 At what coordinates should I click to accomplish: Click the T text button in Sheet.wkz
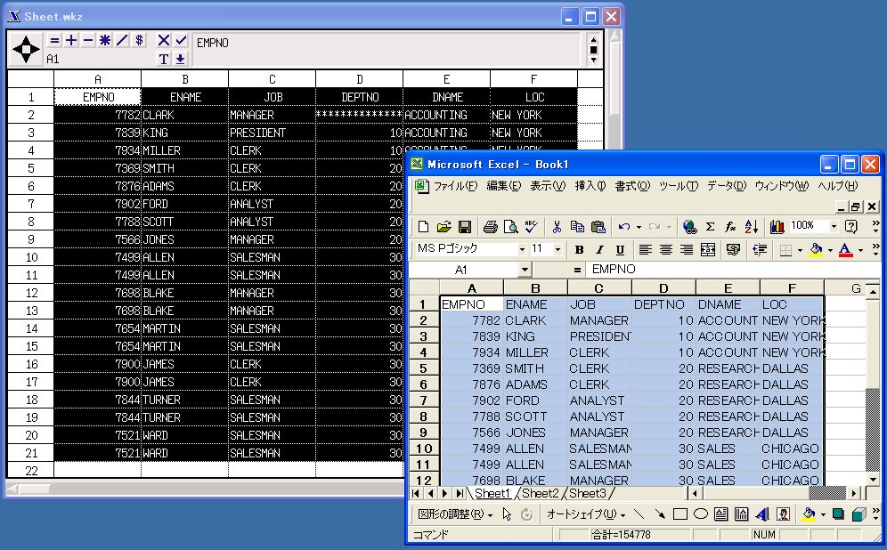(164, 59)
